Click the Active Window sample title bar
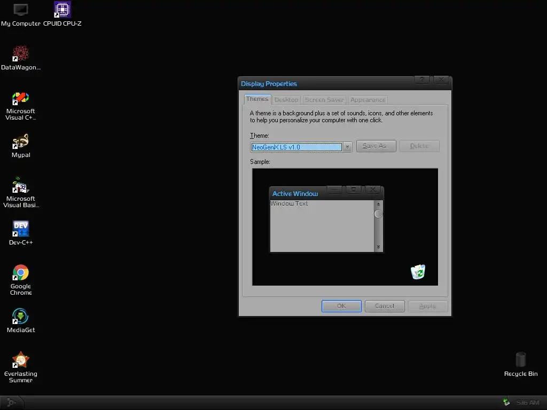Viewport: 547px width, 410px height. click(326, 193)
